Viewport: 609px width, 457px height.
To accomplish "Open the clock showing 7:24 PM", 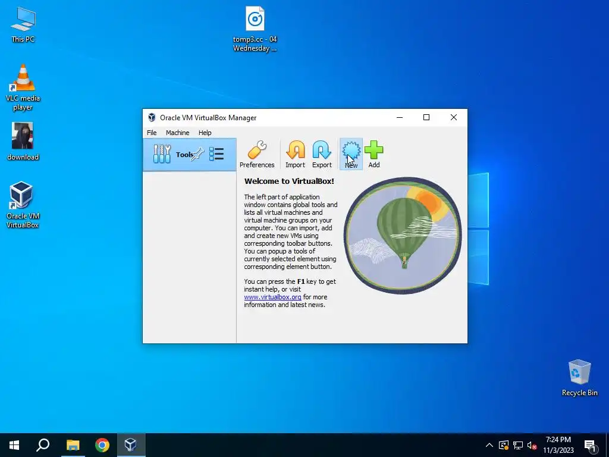I will click(x=558, y=445).
